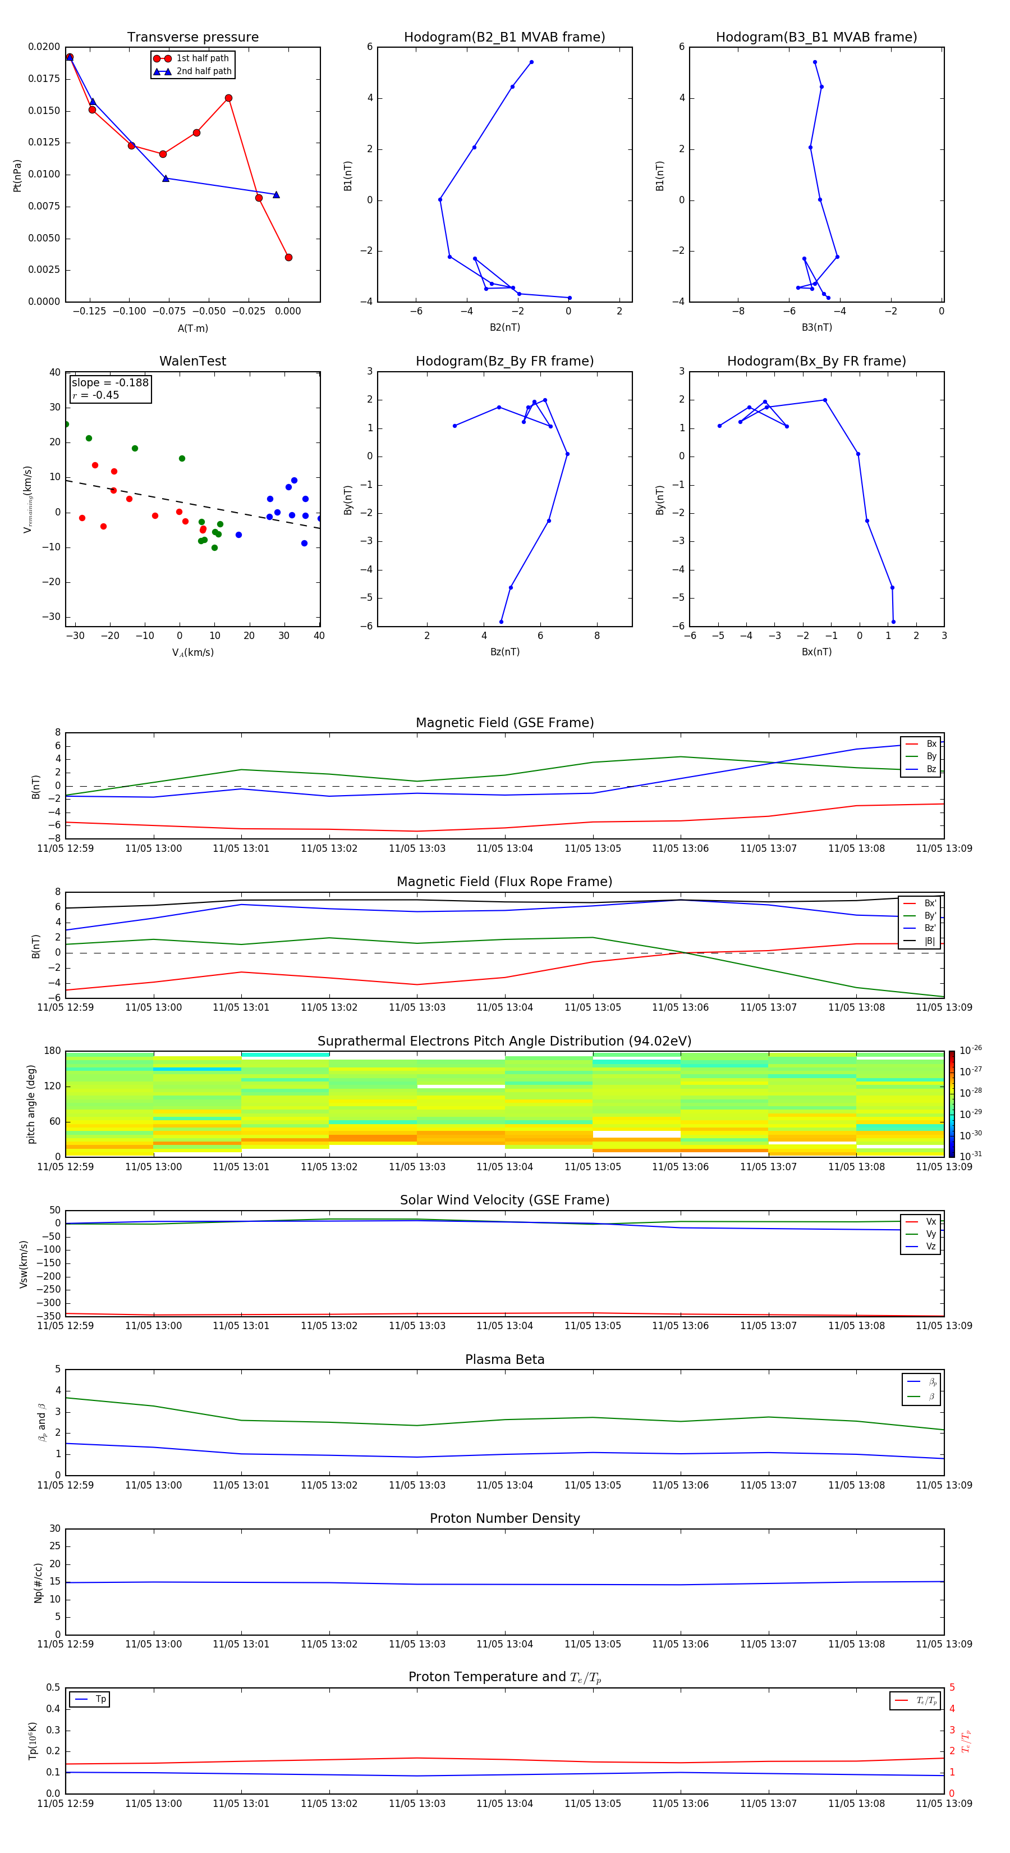
Task: Click the 'V_A(km/s)' x-axis label
Action: (192, 652)
